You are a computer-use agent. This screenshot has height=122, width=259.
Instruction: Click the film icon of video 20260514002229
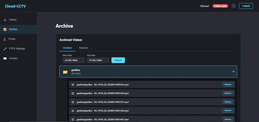tap(73, 93)
